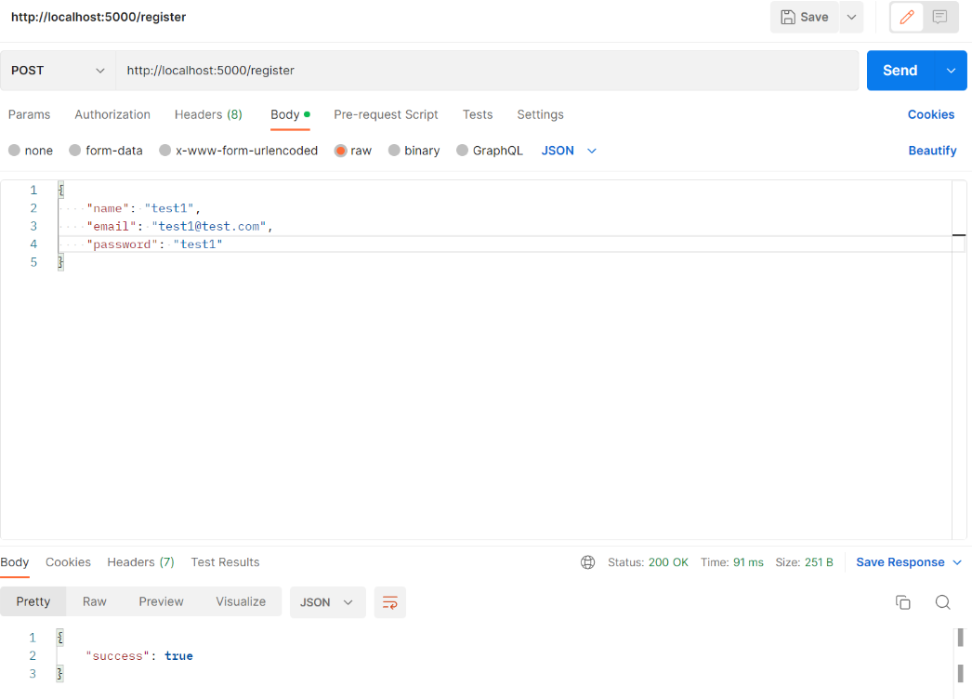
Task: Switch to the Test Results tab
Action: tap(225, 562)
